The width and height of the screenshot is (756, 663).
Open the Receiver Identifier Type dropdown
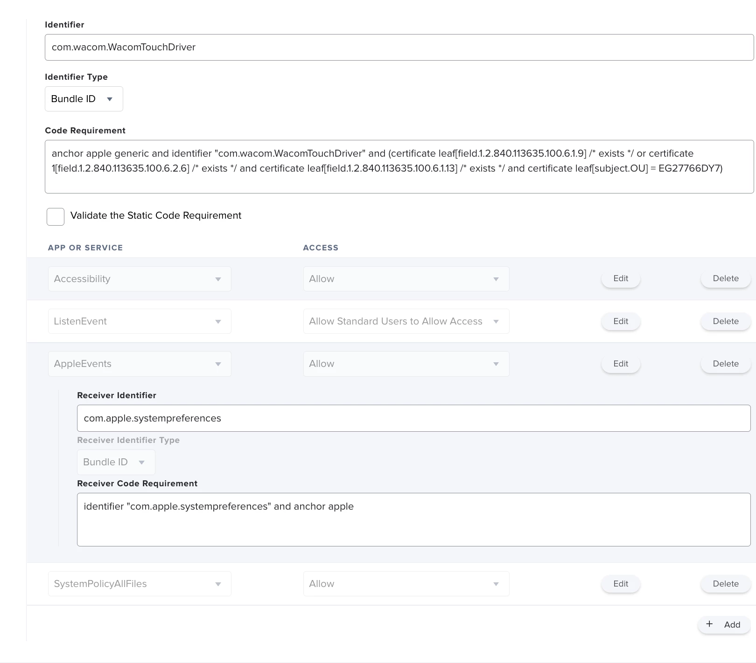pos(116,462)
